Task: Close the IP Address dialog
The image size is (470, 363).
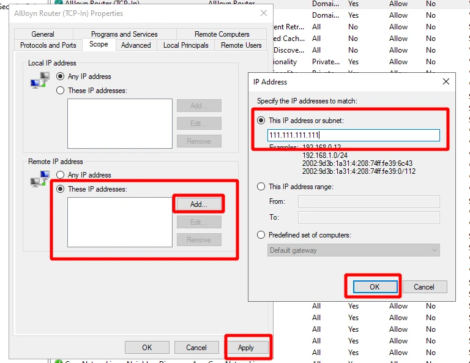Action: click(x=446, y=81)
